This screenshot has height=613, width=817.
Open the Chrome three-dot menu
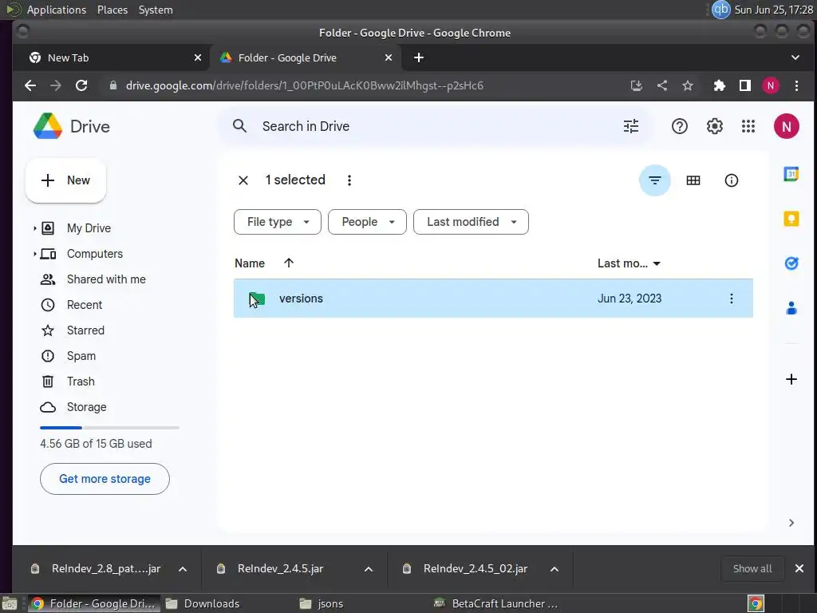coord(795,85)
